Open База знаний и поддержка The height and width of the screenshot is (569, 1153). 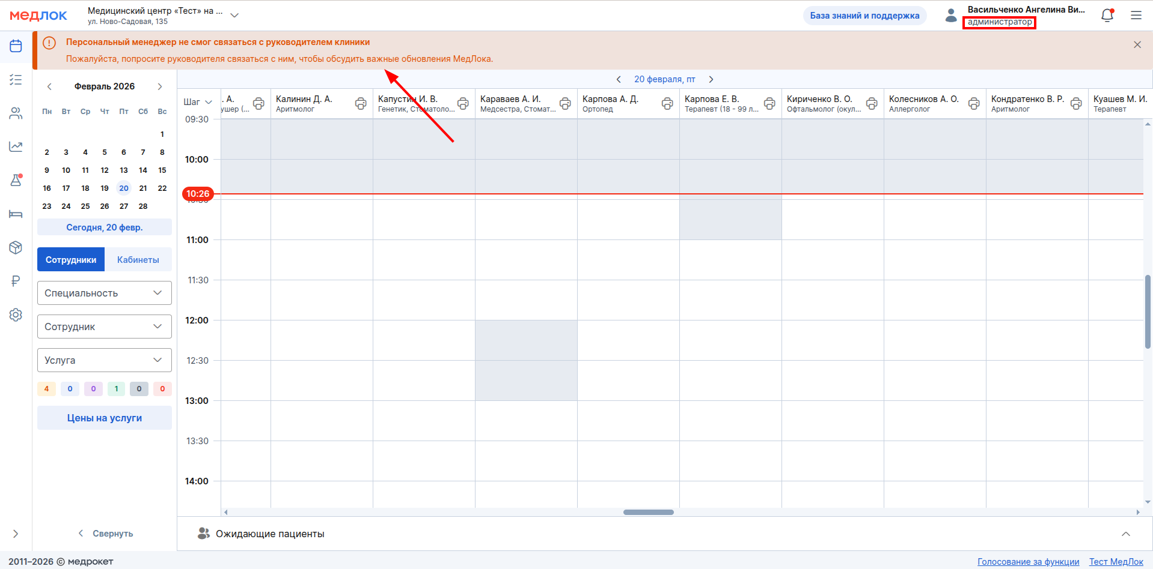click(x=864, y=16)
